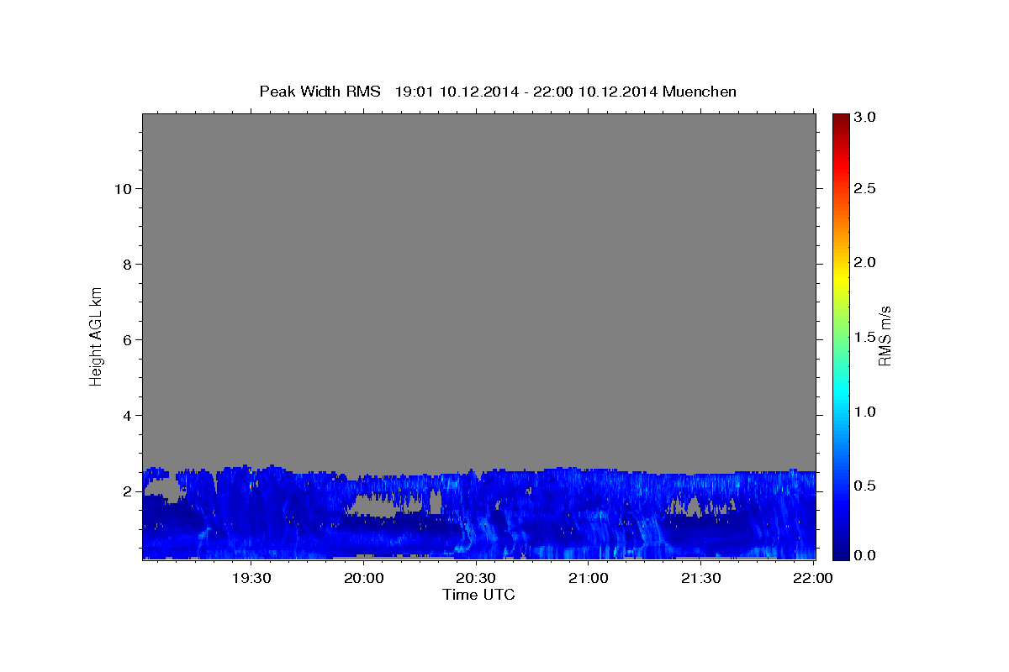Click the 19:30 time tick label
Viewport: 1009px width, 672px height.
(x=251, y=578)
